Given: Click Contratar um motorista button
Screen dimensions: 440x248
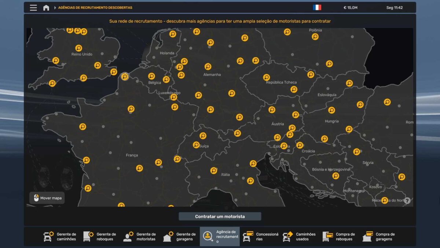Looking at the screenshot, I should [x=220, y=216].
